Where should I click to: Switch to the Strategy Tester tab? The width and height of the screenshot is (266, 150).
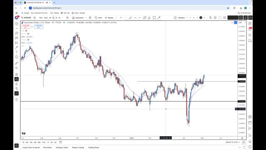coord(62,147)
